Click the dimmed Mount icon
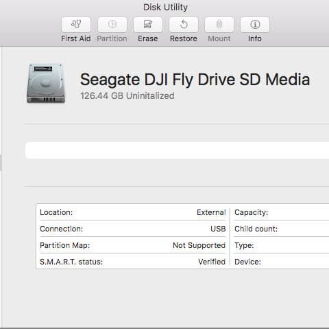 pos(219,25)
